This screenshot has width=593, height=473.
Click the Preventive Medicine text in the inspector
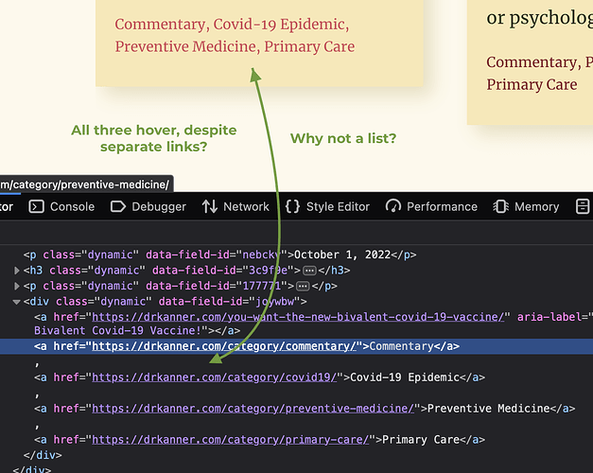tap(489, 409)
